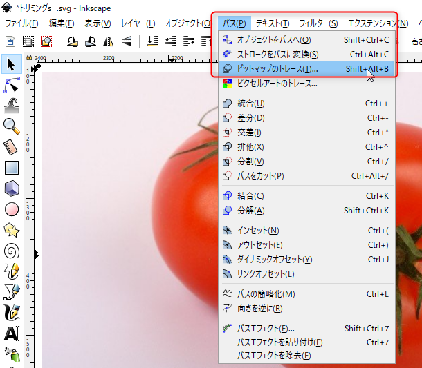
Task: Flip selection vertically
Action: click(127, 41)
